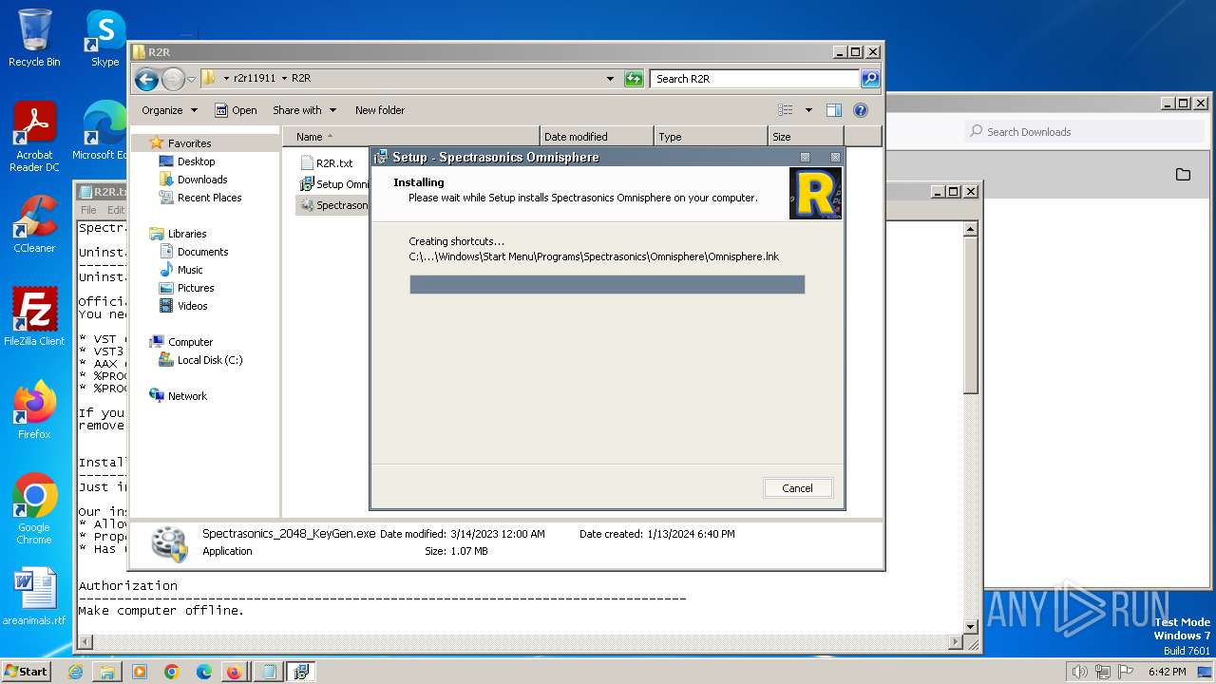This screenshot has height=684, width=1216.
Task: Cancel the Spectrasonics Omnisphere installation
Action: coord(797,488)
